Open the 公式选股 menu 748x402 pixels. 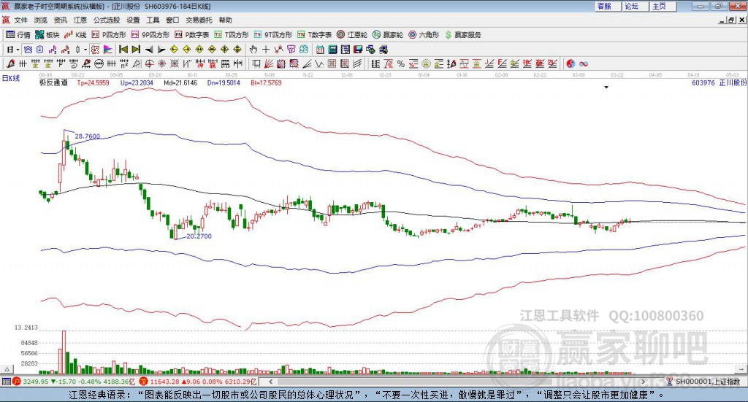[107, 20]
